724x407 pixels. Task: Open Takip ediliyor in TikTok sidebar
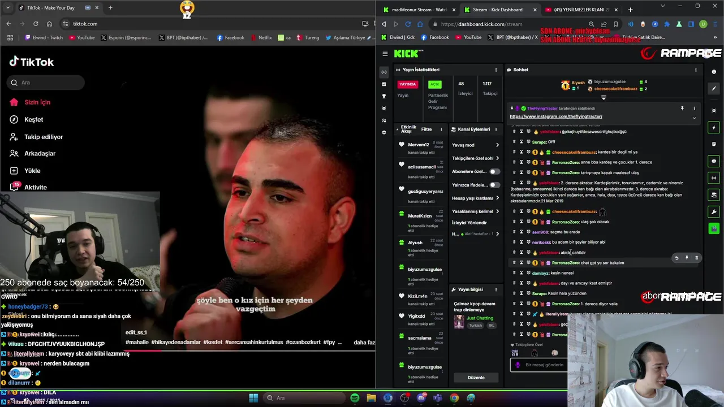pos(44,137)
